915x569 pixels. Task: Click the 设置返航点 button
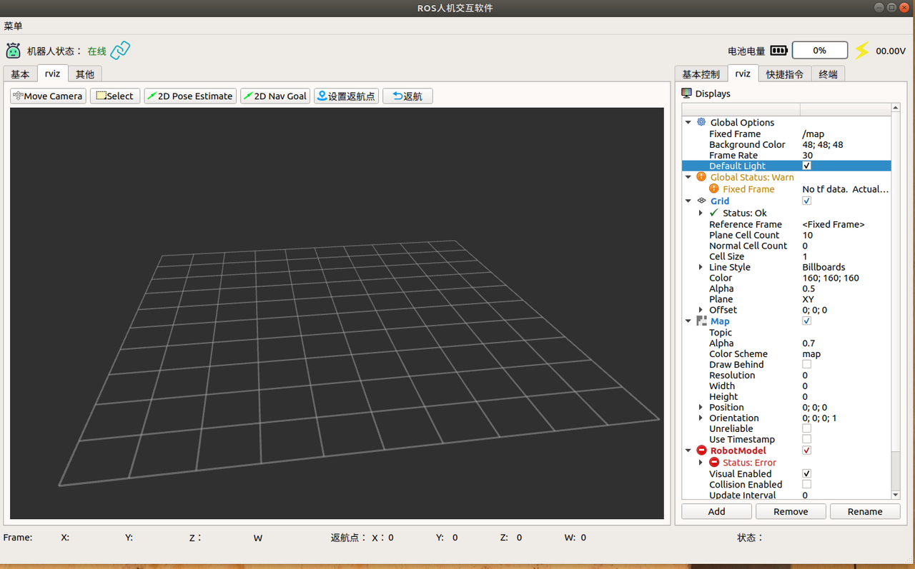click(347, 96)
